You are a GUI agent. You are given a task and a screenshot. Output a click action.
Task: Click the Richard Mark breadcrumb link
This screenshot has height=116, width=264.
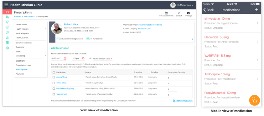point(29,17)
